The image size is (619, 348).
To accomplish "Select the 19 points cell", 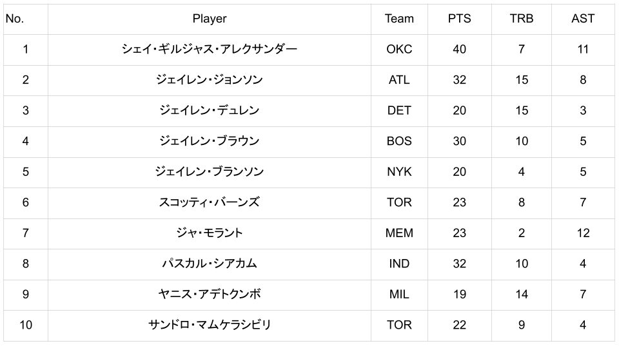I will click(459, 294).
